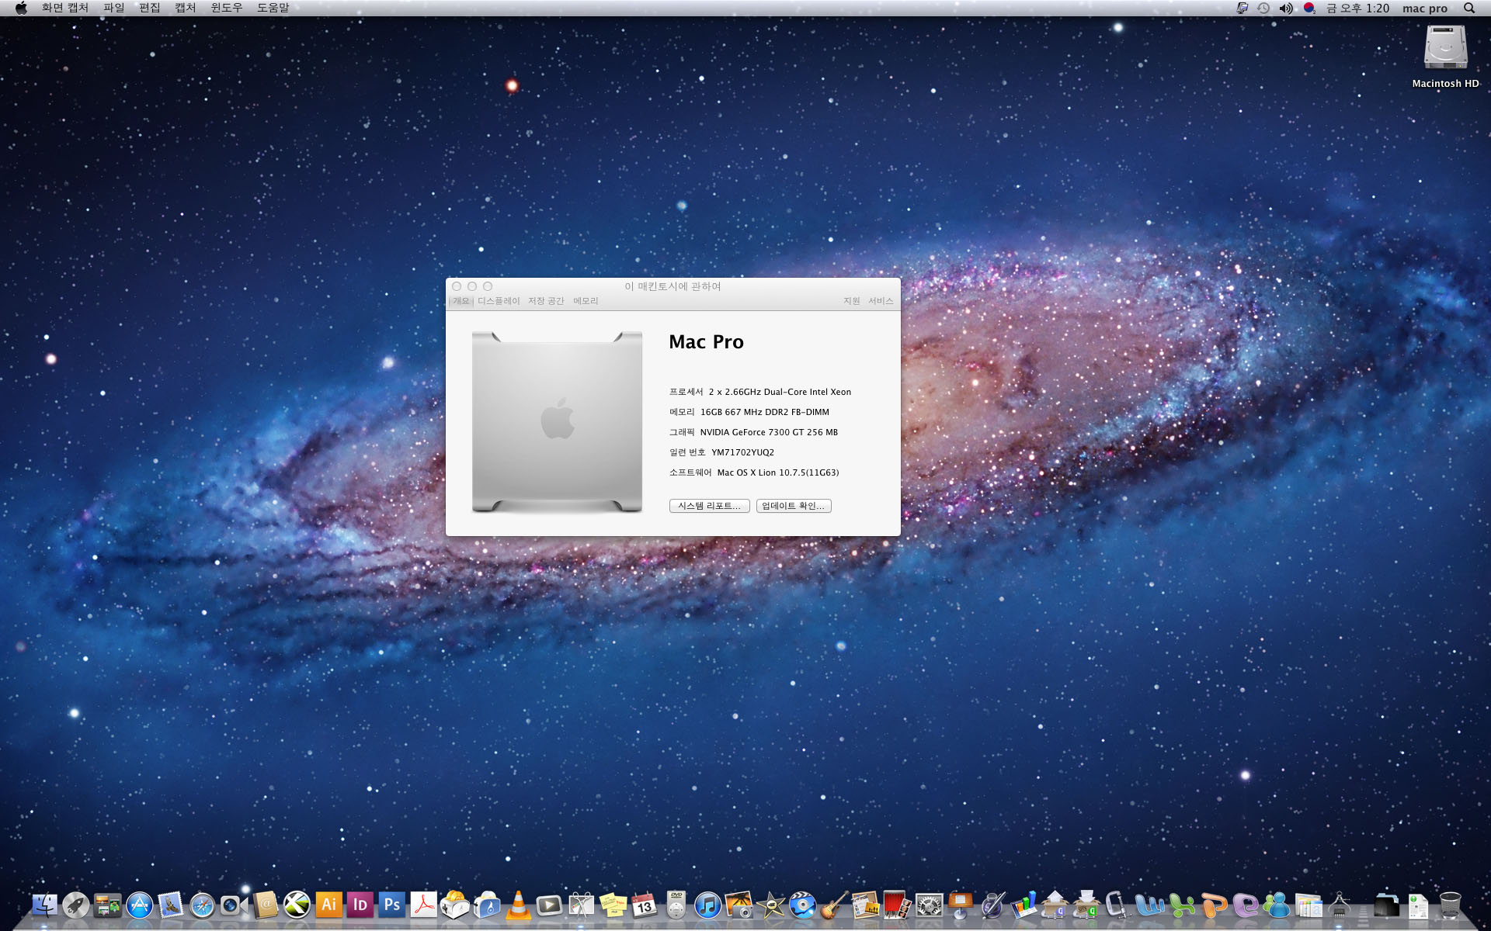Open GarageBand guitar icon
Screen dimensions: 1491x931
pos(834,905)
